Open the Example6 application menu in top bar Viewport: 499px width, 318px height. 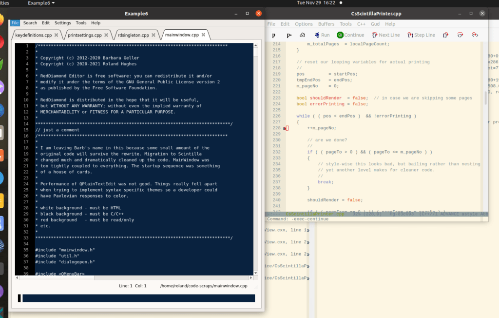[41, 3]
